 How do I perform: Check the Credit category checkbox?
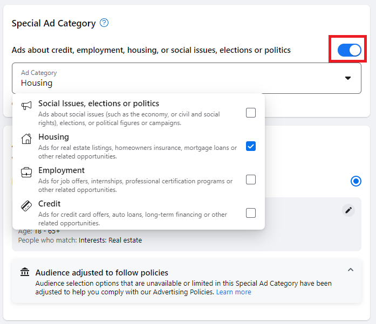pyautogui.click(x=251, y=213)
